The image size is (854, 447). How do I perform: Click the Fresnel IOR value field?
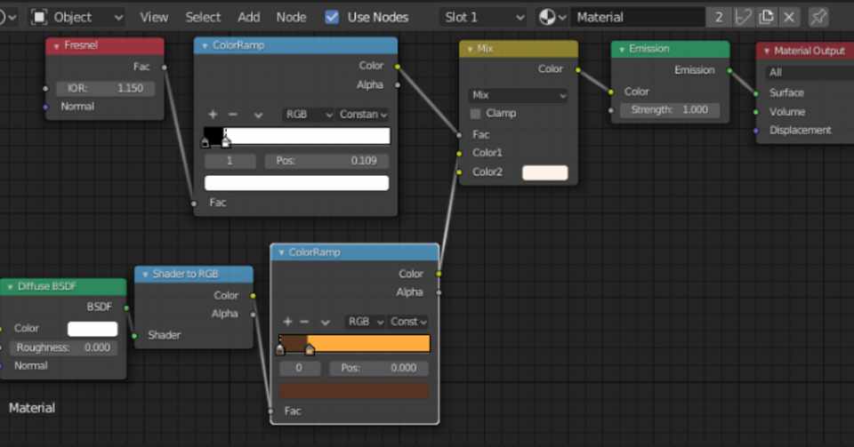click(x=106, y=89)
